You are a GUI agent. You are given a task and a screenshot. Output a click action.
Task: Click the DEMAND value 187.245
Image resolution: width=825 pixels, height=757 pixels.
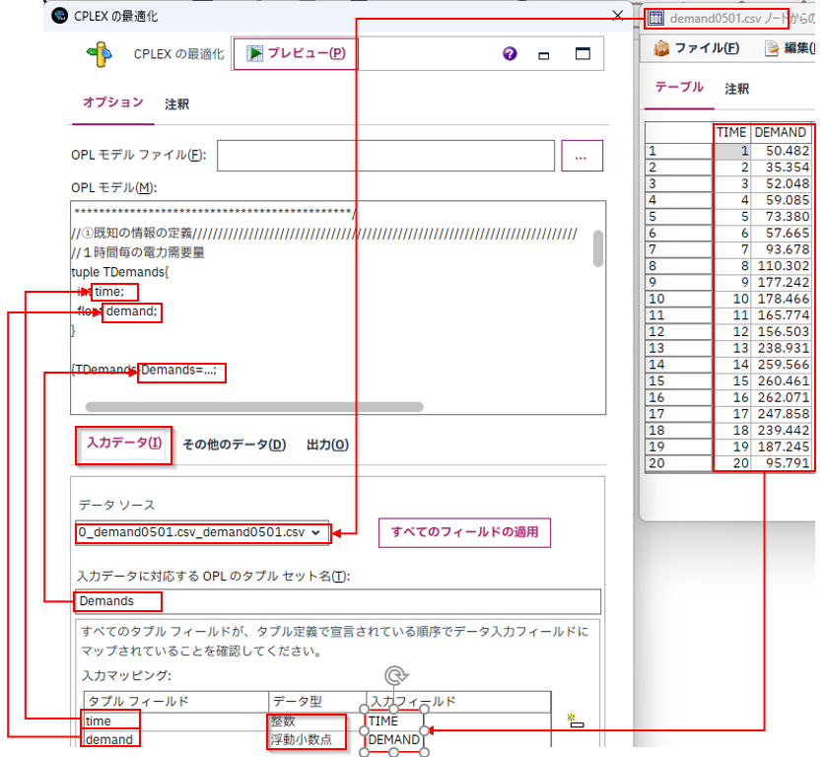pyautogui.click(x=783, y=447)
